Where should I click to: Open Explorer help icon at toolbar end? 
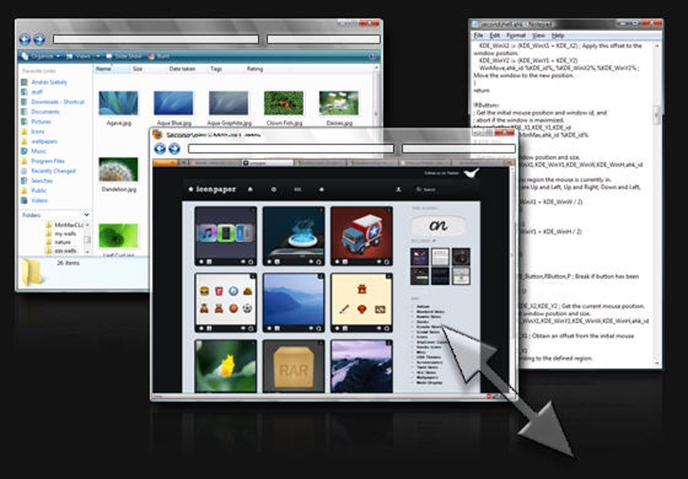click(372, 56)
